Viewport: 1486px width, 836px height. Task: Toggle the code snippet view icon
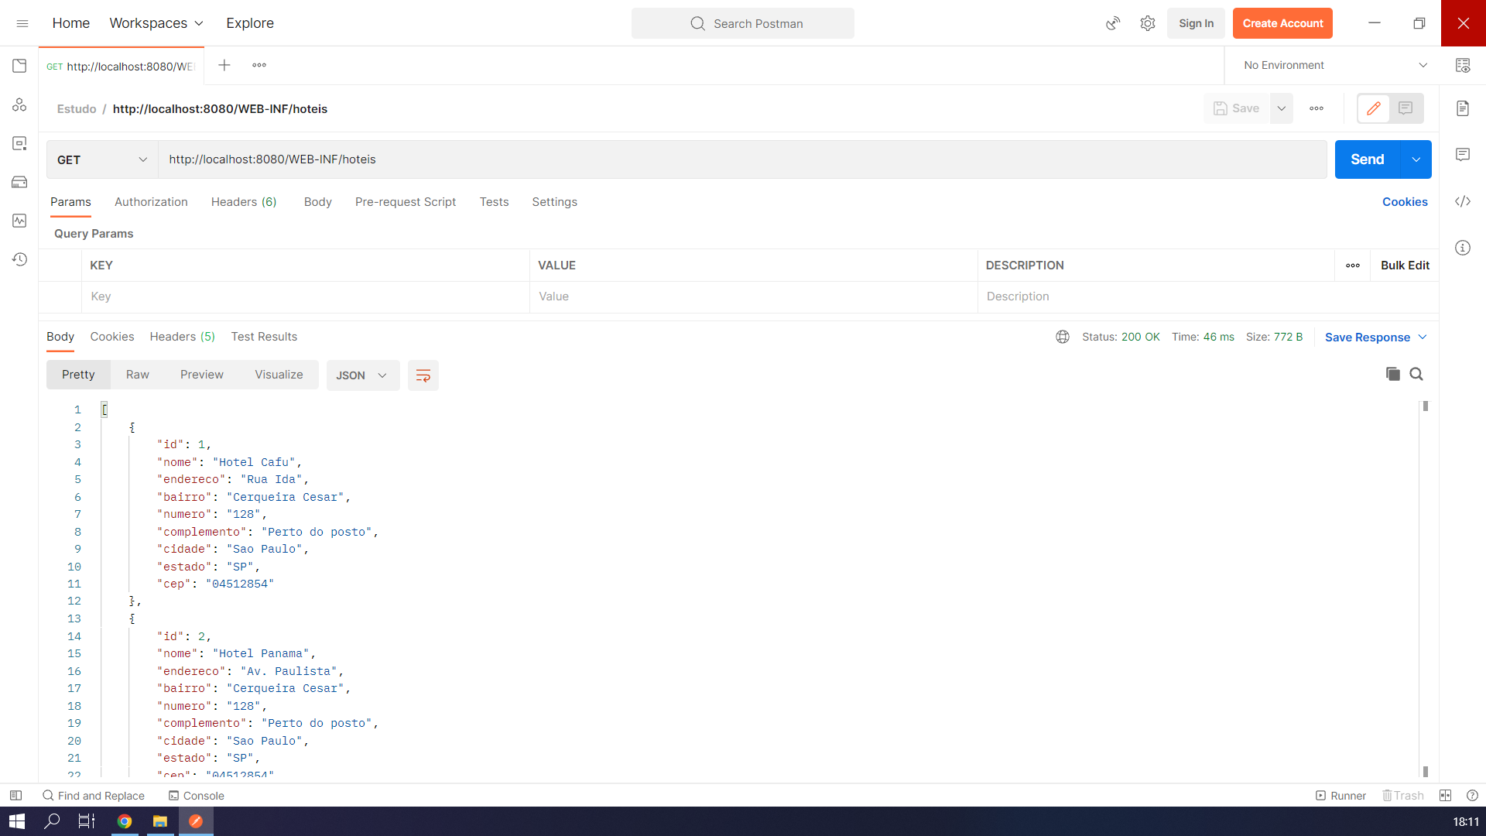1464,202
